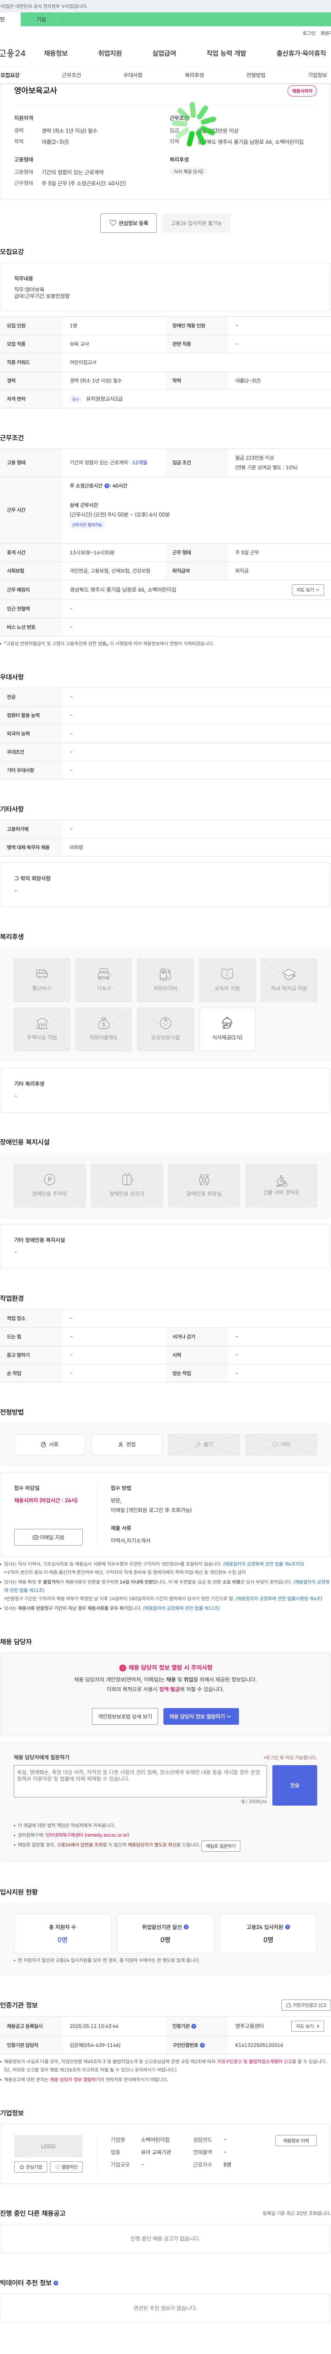The height and width of the screenshot is (2354, 331).
Task: Click the 채용정보 이력 button
Action: coord(297,2141)
